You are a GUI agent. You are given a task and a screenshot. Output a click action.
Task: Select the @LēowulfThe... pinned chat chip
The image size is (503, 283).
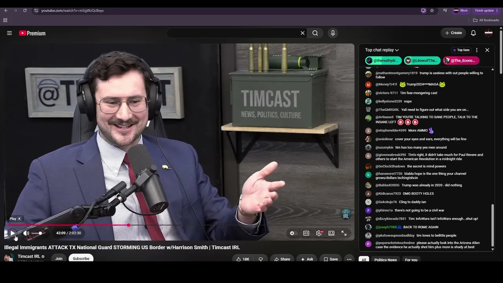(422, 61)
